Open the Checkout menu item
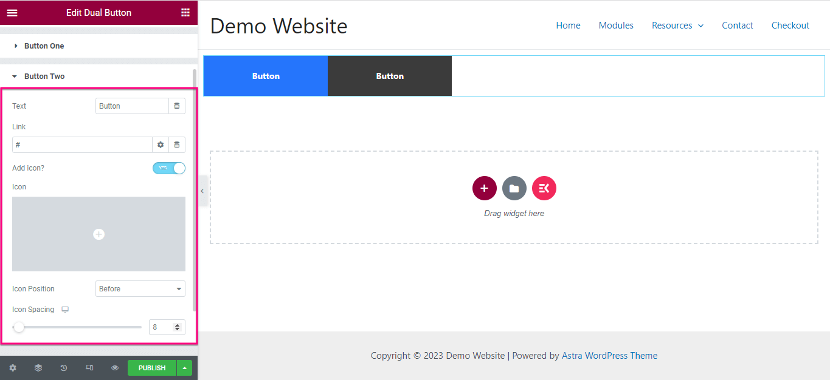Screen dimensions: 830x380 [x=790, y=25]
